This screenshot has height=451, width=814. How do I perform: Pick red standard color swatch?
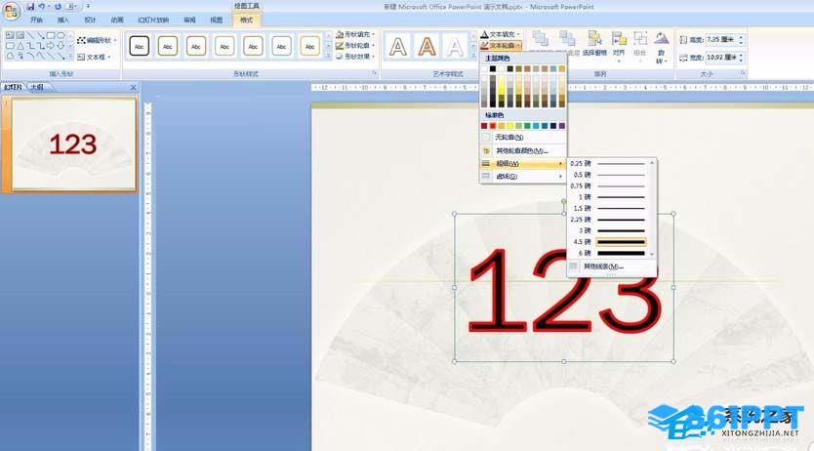(x=493, y=126)
